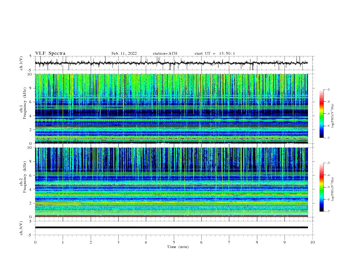Click the upper color scale label log(PSD)
352x272 pixels.
[333, 116]
